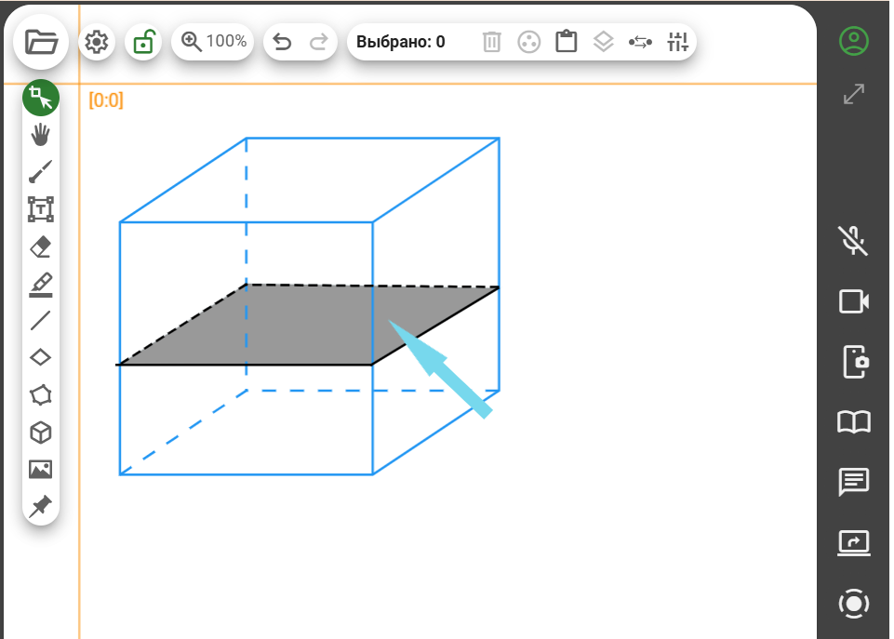Select the pin tool
The height and width of the screenshot is (639, 894).
[41, 507]
